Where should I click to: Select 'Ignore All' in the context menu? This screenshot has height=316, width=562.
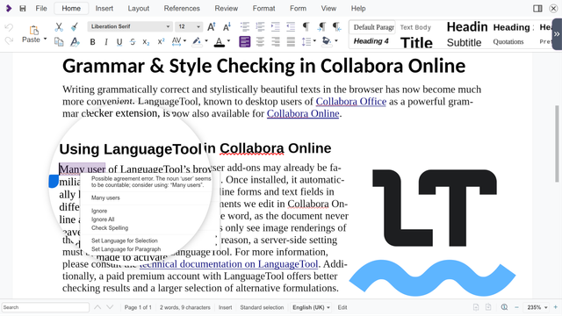pyautogui.click(x=103, y=219)
